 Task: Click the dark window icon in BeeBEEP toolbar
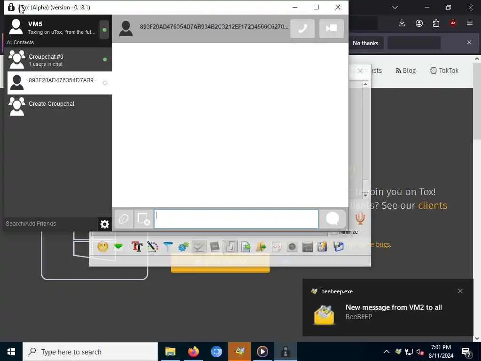click(307, 247)
